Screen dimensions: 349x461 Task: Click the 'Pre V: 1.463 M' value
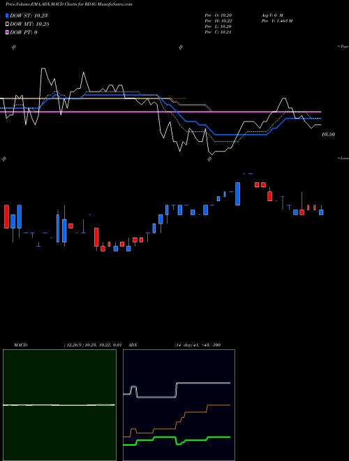click(x=276, y=21)
